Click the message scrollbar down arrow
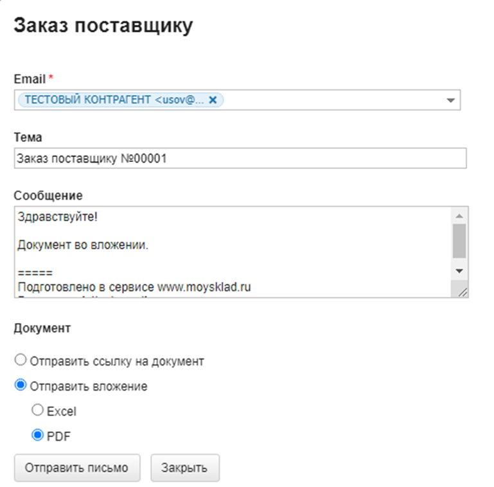Viewport: 494px width, 487px height. (x=459, y=271)
